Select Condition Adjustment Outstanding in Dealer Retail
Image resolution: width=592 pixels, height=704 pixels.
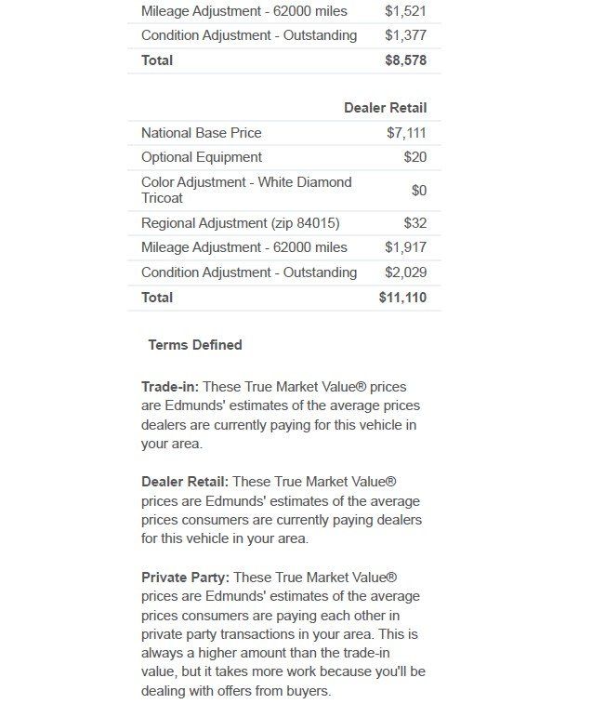(284, 272)
